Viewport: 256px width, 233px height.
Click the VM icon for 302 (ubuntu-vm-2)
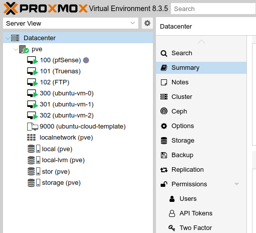(33, 115)
